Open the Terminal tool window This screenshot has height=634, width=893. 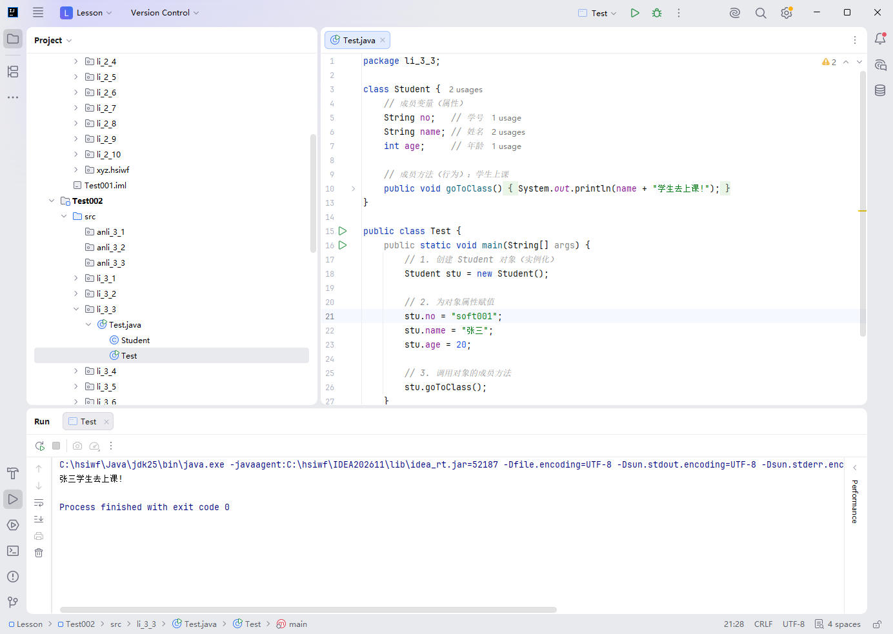pyautogui.click(x=13, y=551)
